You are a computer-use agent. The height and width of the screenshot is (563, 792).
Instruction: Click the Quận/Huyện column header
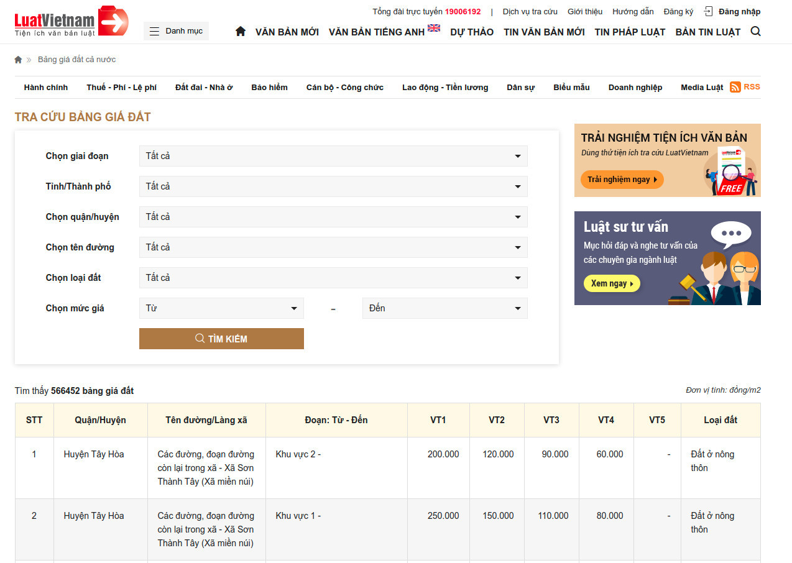tap(101, 420)
